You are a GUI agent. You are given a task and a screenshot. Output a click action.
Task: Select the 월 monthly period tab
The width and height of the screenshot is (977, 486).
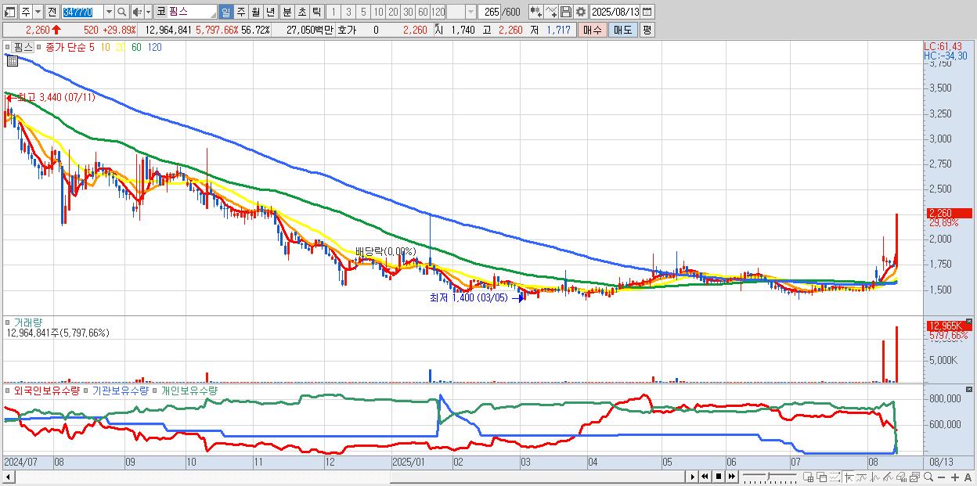point(255,12)
